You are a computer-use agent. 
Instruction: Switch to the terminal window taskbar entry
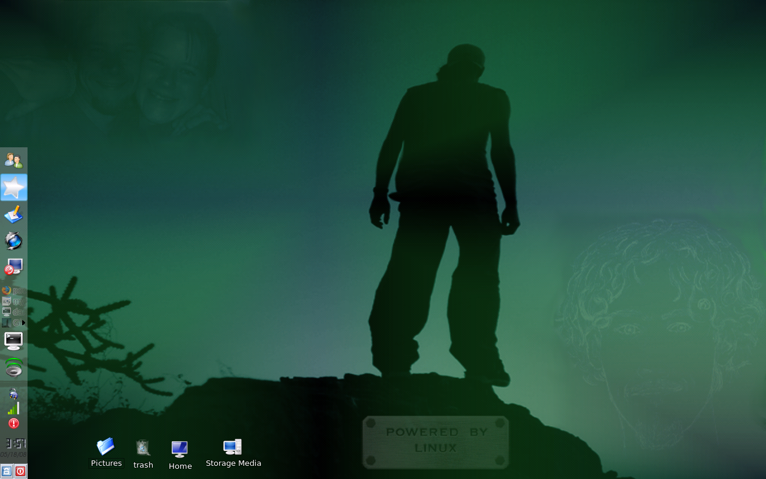tap(13, 312)
